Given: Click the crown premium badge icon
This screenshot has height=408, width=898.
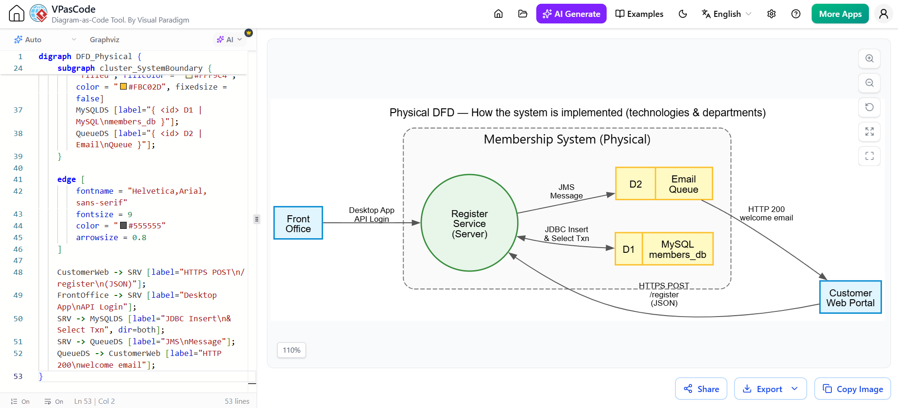Looking at the screenshot, I should [x=249, y=33].
